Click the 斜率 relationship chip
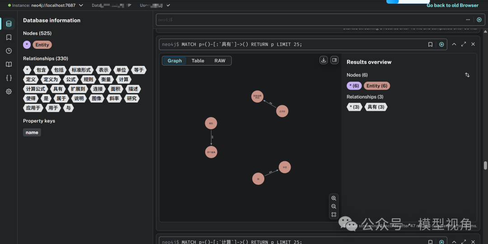488x244 pixels. pos(114,99)
